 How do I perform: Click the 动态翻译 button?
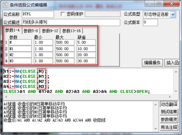(x=169, y=104)
